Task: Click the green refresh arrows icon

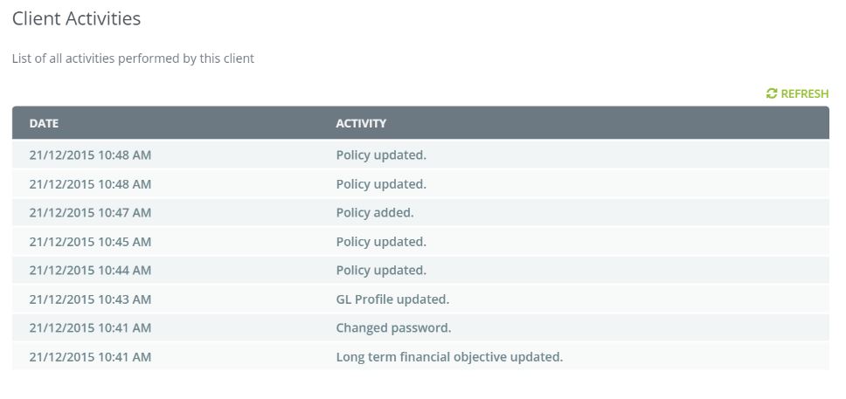Action: pyautogui.click(x=771, y=93)
